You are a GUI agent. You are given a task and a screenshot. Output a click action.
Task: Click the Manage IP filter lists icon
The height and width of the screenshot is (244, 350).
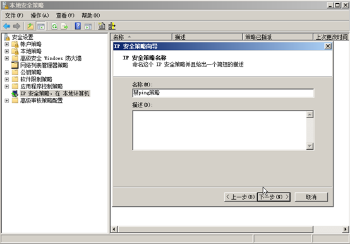pyautogui.click(x=112, y=26)
